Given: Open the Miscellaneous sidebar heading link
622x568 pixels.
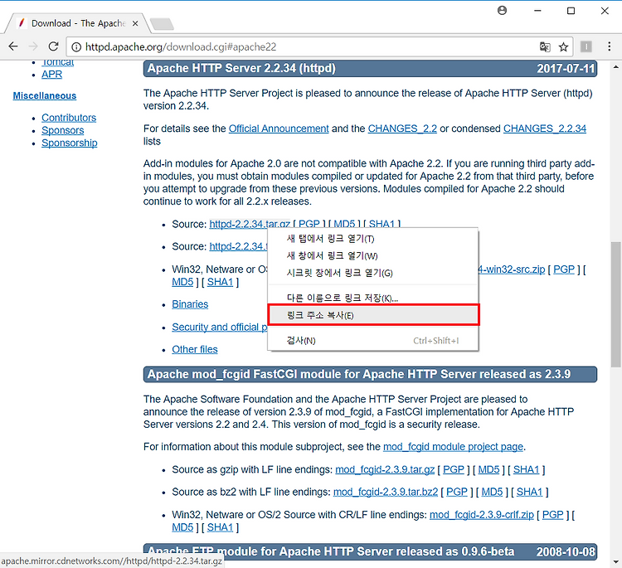Looking at the screenshot, I should pos(45,95).
